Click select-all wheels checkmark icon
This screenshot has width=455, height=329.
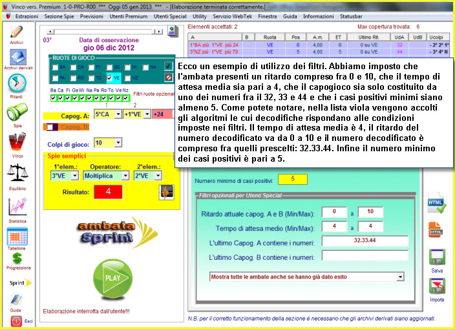168,66
